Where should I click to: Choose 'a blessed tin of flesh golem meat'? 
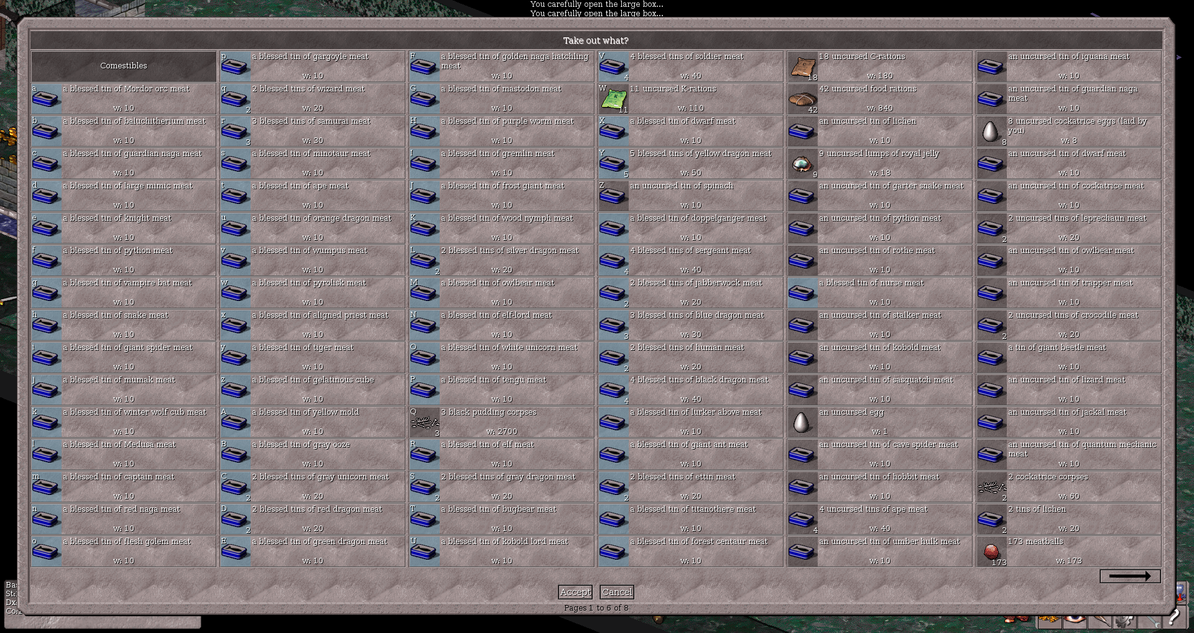(124, 552)
